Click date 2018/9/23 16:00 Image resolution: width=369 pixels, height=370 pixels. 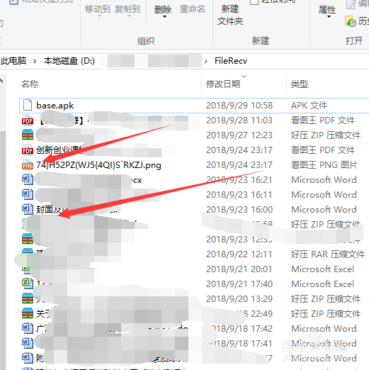pos(239,210)
